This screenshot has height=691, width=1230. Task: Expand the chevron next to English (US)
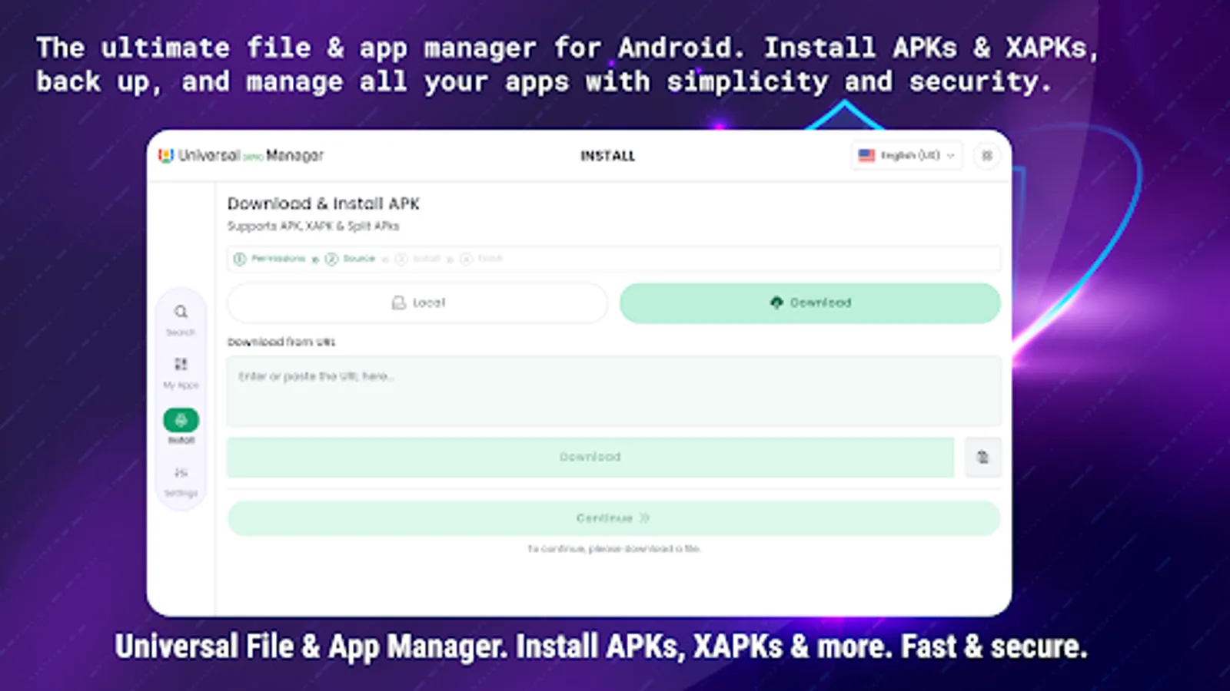tap(950, 155)
